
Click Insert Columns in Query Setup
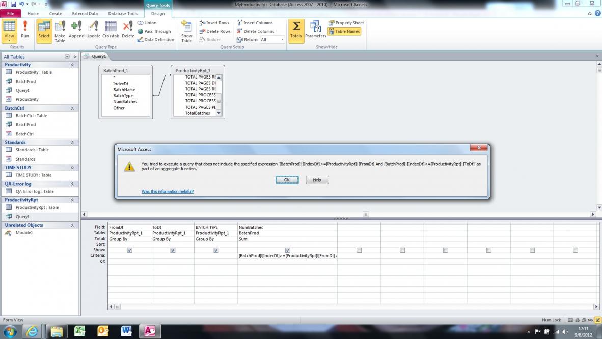tap(255, 23)
